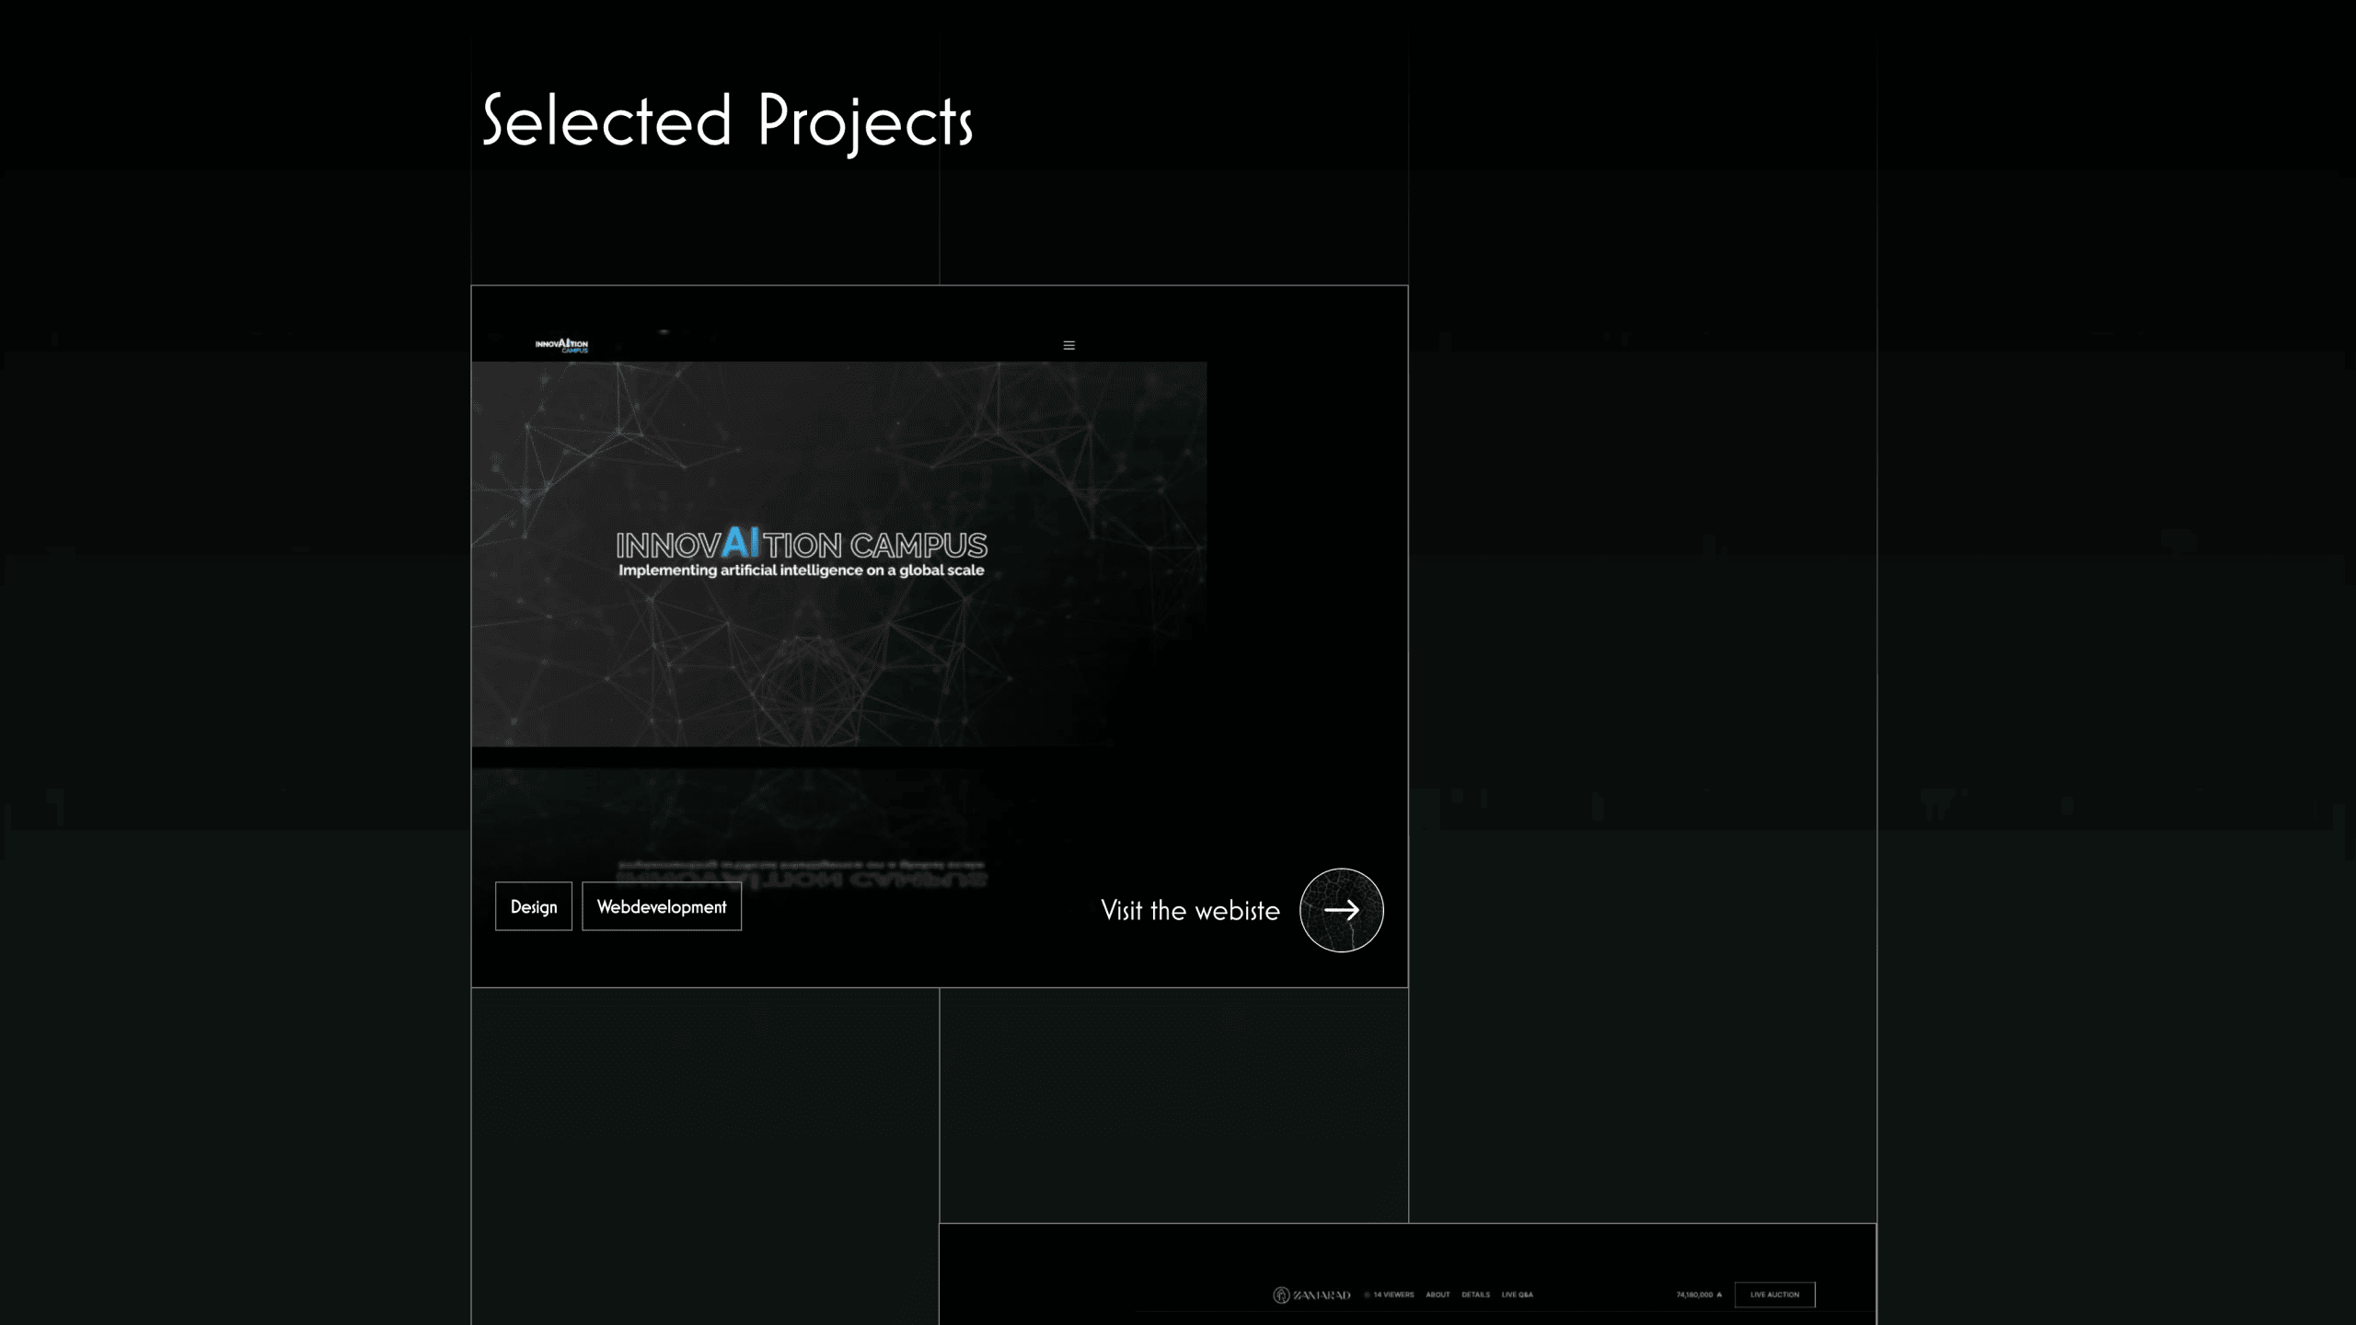Viewport: 2356px width, 1325px height.
Task: Click the Zamarad emblem logo icon
Action: [1280, 1295]
